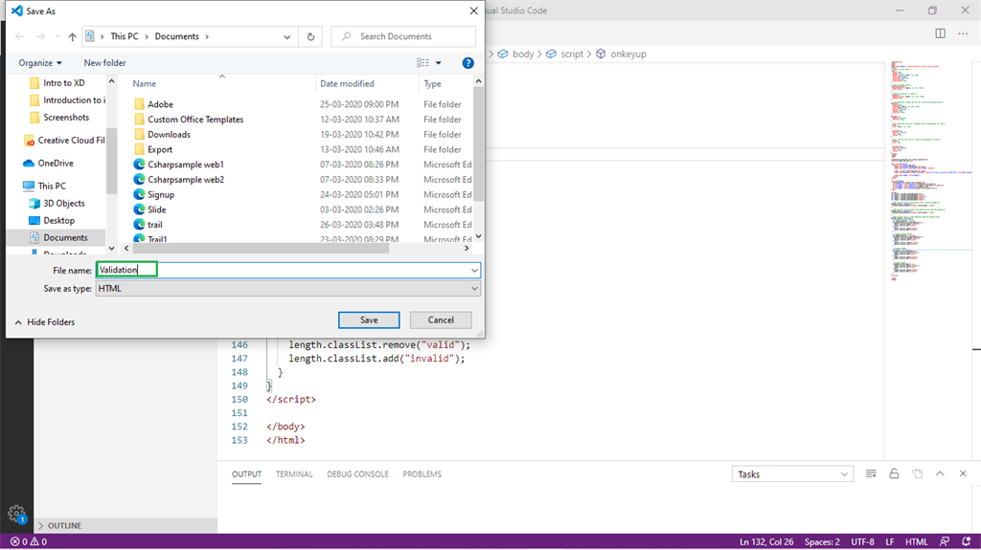Viewport: 981px width, 550px height.
Task: Select the Downloads folder in file list
Action: click(169, 134)
